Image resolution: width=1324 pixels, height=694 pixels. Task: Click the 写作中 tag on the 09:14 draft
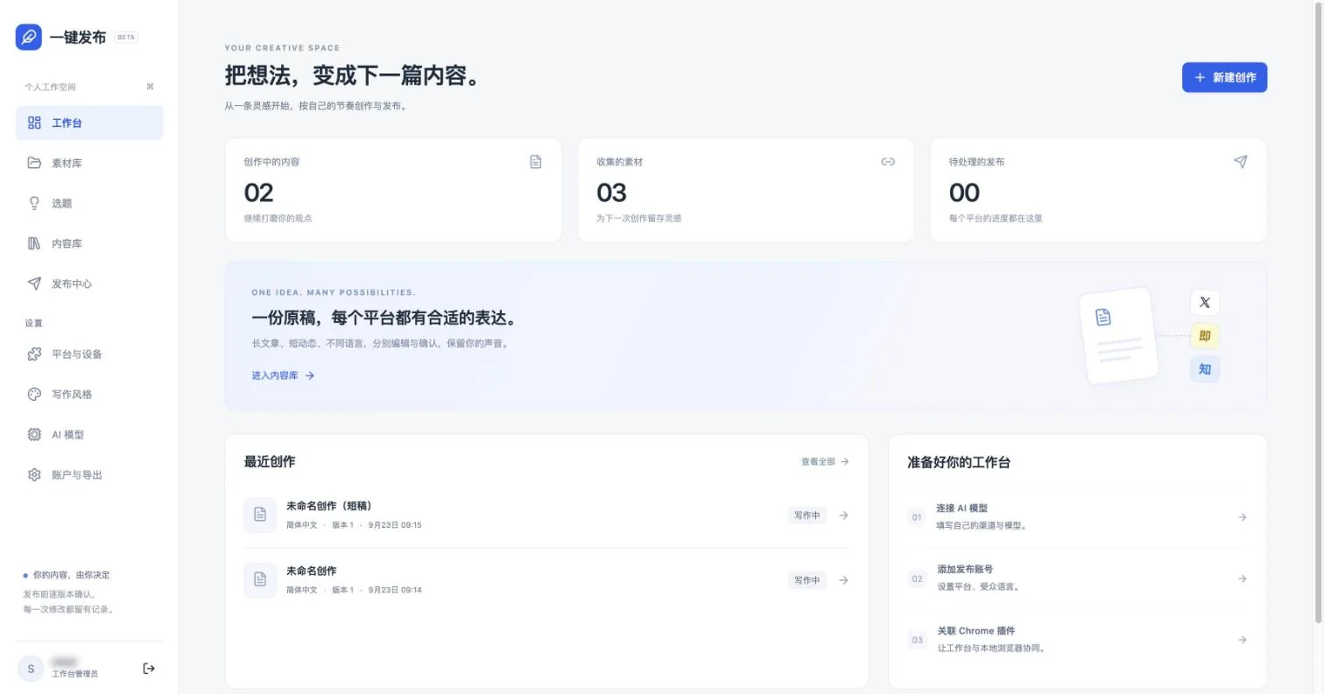[806, 580]
